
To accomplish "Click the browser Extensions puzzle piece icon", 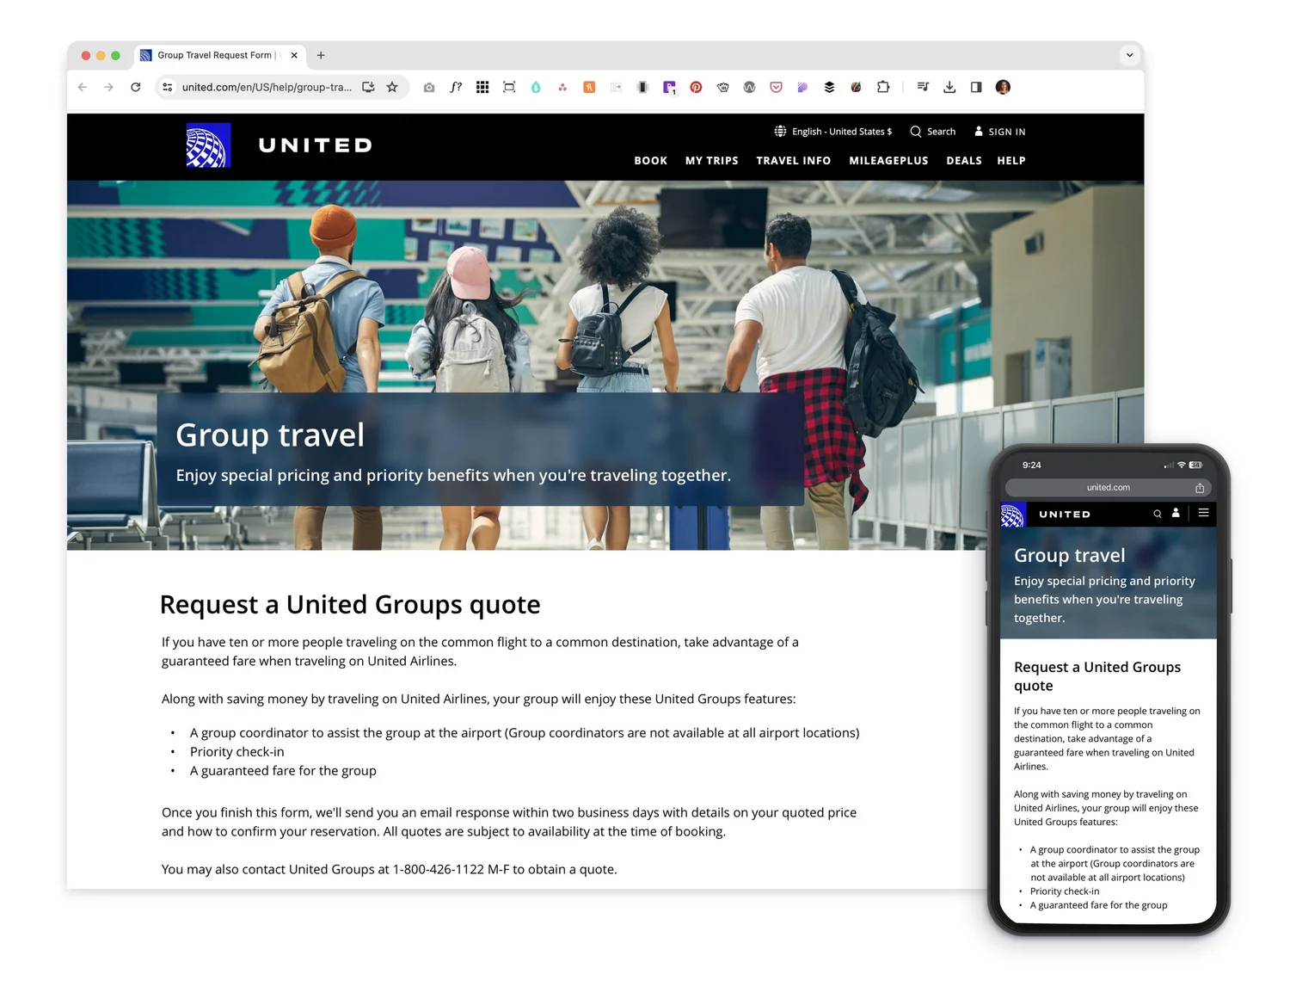I will pos(882,87).
